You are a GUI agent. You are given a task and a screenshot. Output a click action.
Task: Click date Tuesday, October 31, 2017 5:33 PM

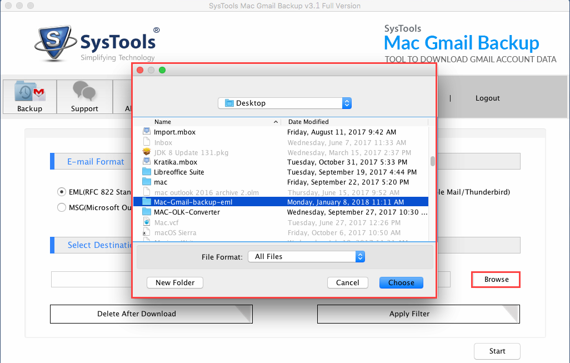tap(347, 162)
